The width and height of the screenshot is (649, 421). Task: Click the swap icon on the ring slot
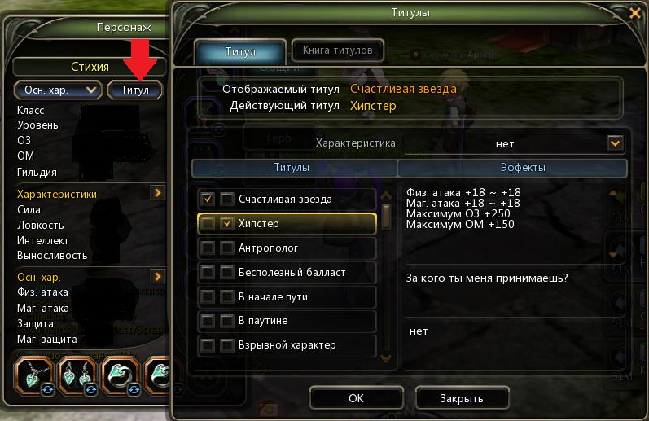(134, 389)
